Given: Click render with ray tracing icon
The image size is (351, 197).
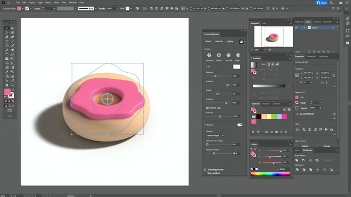Looking at the screenshot, I should coord(241,42).
